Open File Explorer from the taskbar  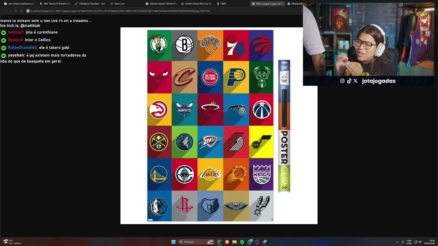[234, 242]
